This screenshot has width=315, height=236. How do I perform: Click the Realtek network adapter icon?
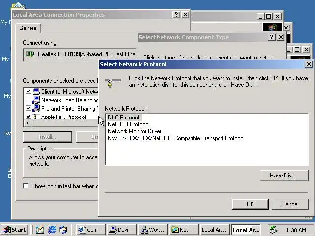[30, 54]
